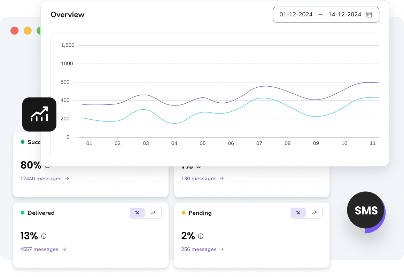
Task: Follow the 4557 messages link
Action: click(39, 249)
